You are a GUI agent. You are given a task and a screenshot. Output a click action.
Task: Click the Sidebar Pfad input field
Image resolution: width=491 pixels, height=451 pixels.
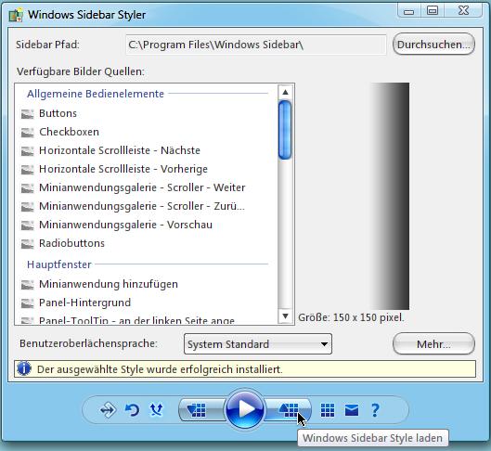(256, 45)
